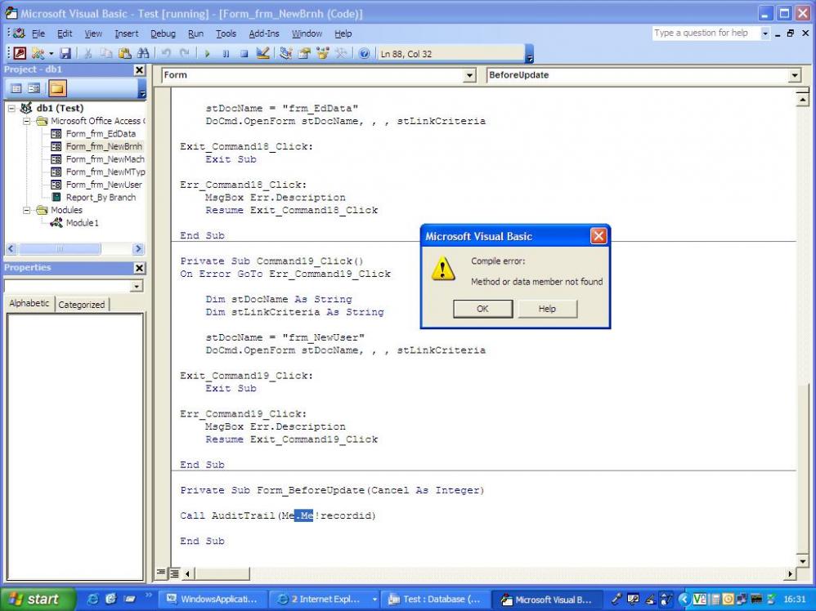Click the Cut scissors icon
Viewport: 816px width, 611px height.
click(x=88, y=53)
